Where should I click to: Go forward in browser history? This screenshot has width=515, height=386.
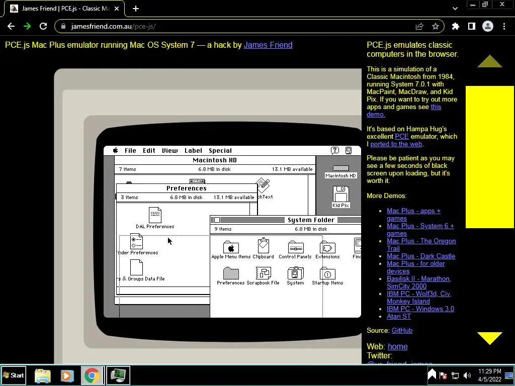[x=27, y=26]
